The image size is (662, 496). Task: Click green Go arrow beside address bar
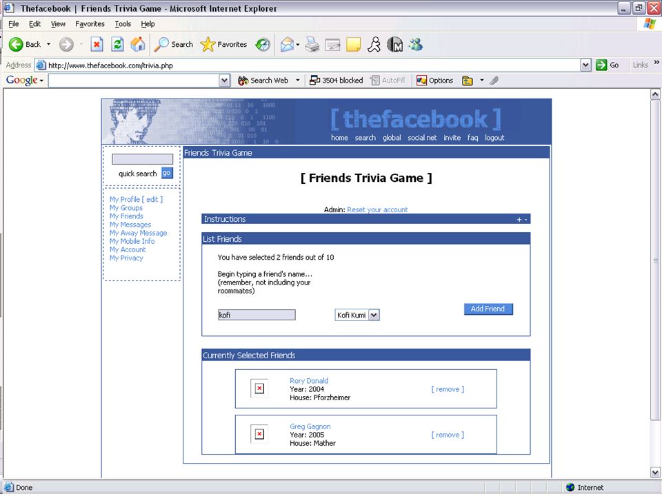pyautogui.click(x=601, y=65)
